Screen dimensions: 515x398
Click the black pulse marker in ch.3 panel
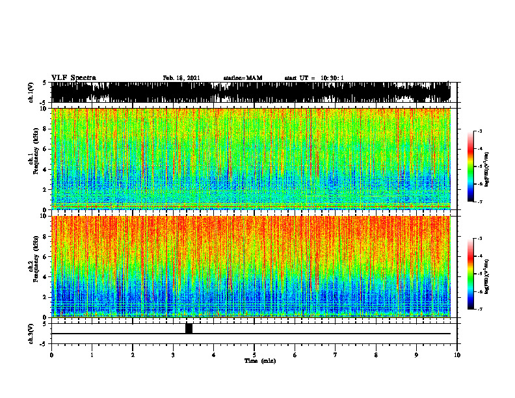[189, 328]
